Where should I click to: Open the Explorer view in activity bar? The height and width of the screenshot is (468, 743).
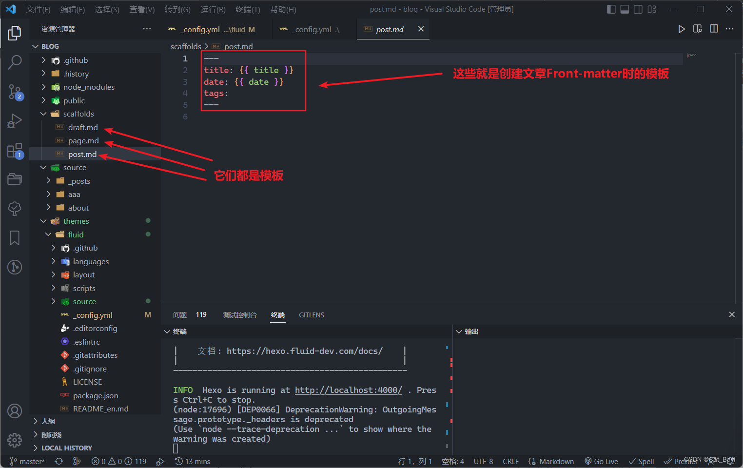(15, 33)
